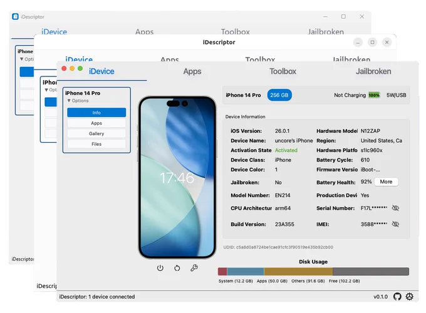Open the Toolbox tab in front window
Image resolution: width=426 pixels, height=313 pixels.
[283, 71]
